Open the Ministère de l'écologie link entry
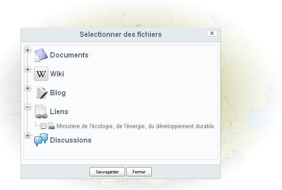 [x=135, y=126]
